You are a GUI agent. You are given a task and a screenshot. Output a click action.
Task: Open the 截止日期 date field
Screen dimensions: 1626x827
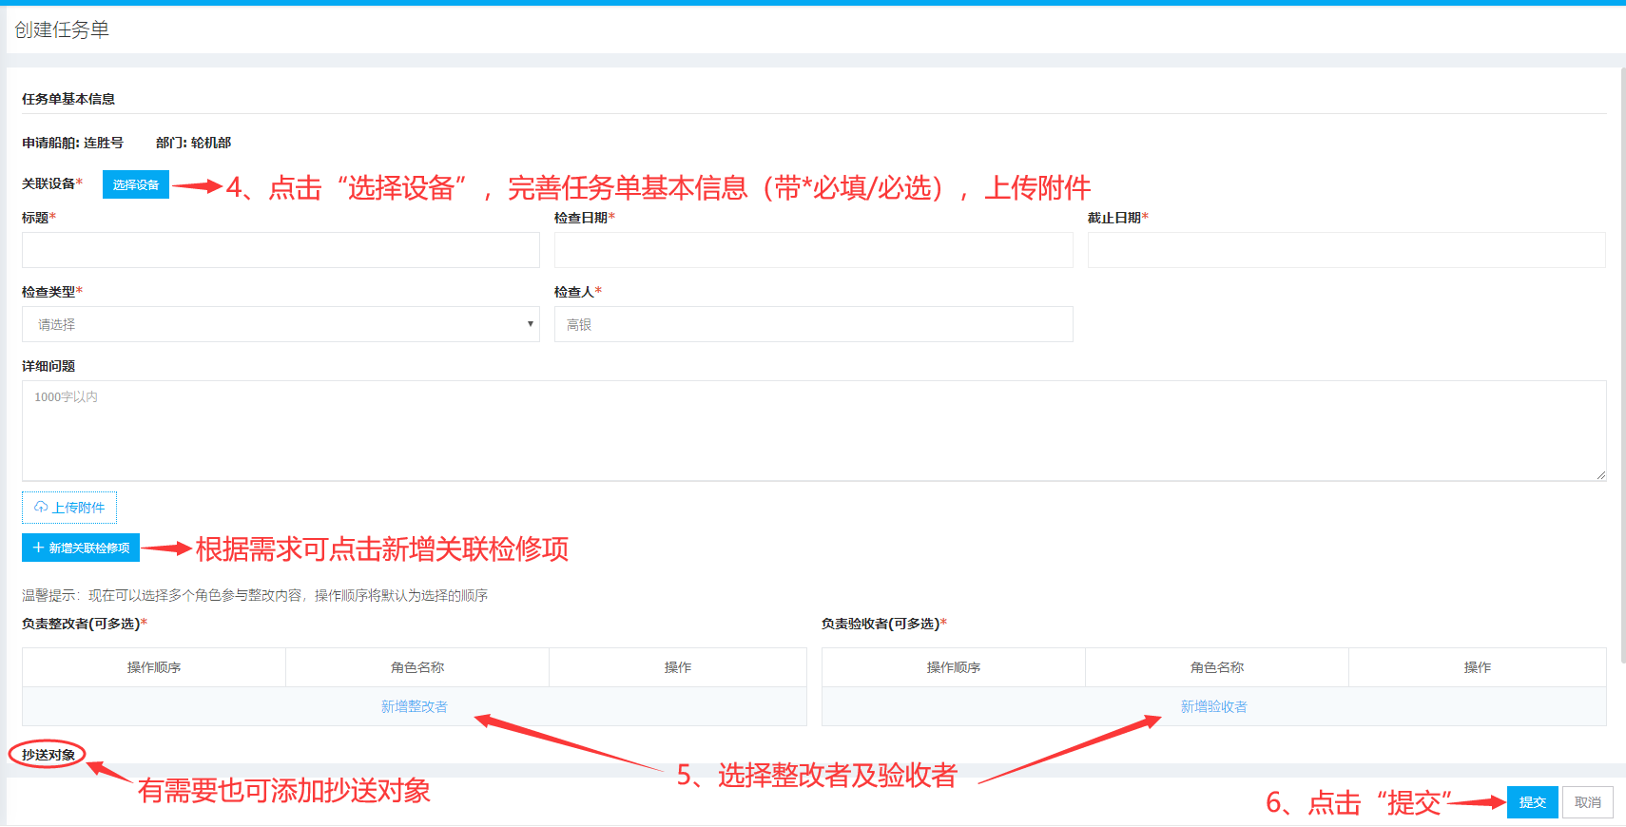point(1346,250)
